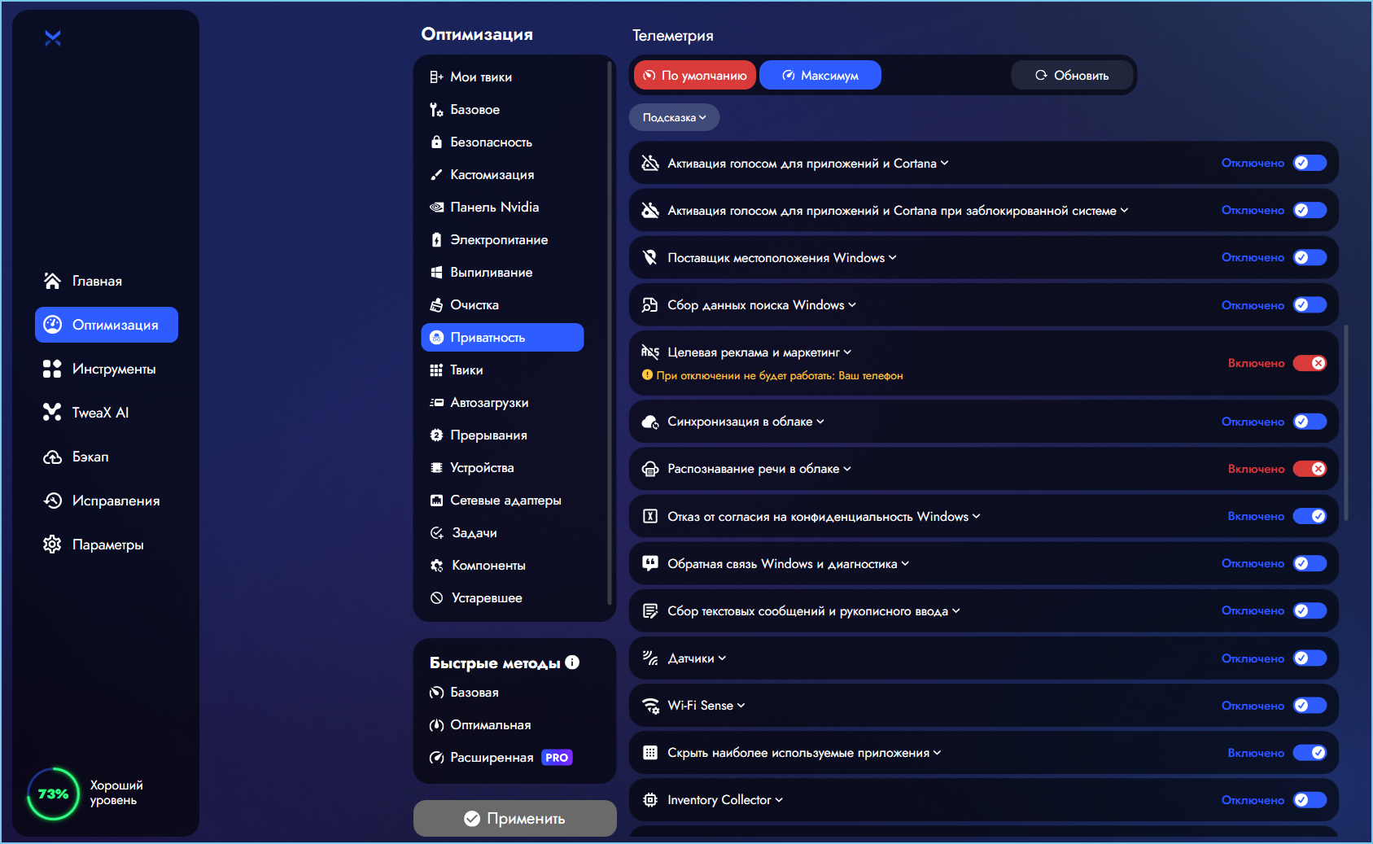The height and width of the screenshot is (844, 1373).
Task: Toggle the Сбор данных поиска Windows switch
Action: [x=1310, y=304]
